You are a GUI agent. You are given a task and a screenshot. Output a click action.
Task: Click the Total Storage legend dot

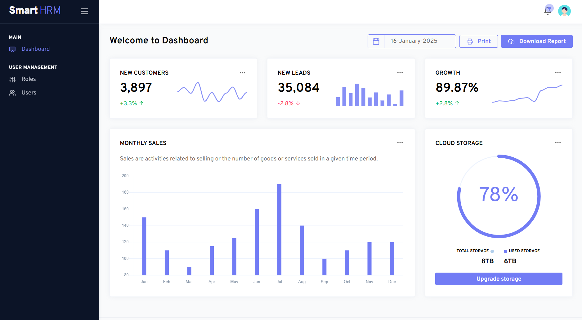(492, 251)
